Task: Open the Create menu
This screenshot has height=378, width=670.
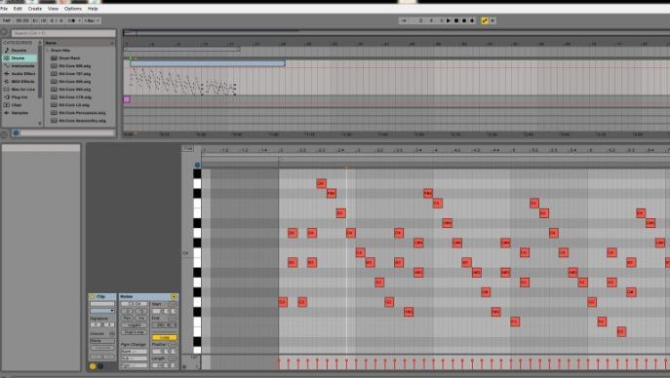Action: point(34,9)
